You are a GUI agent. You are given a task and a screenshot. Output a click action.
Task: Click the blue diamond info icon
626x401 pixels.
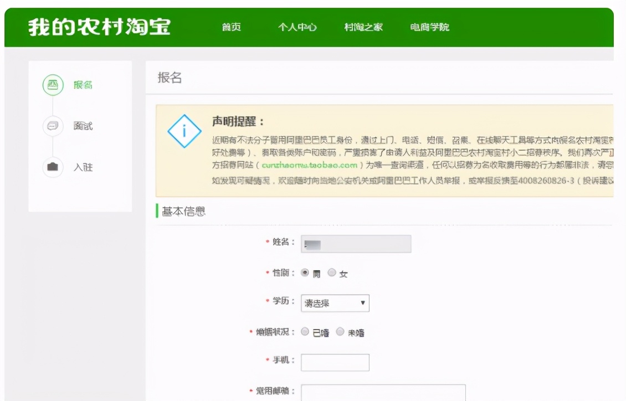[184, 131]
